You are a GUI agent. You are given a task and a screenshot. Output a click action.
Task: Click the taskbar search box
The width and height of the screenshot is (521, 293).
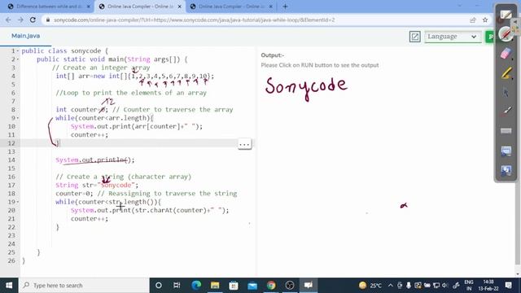84,286
